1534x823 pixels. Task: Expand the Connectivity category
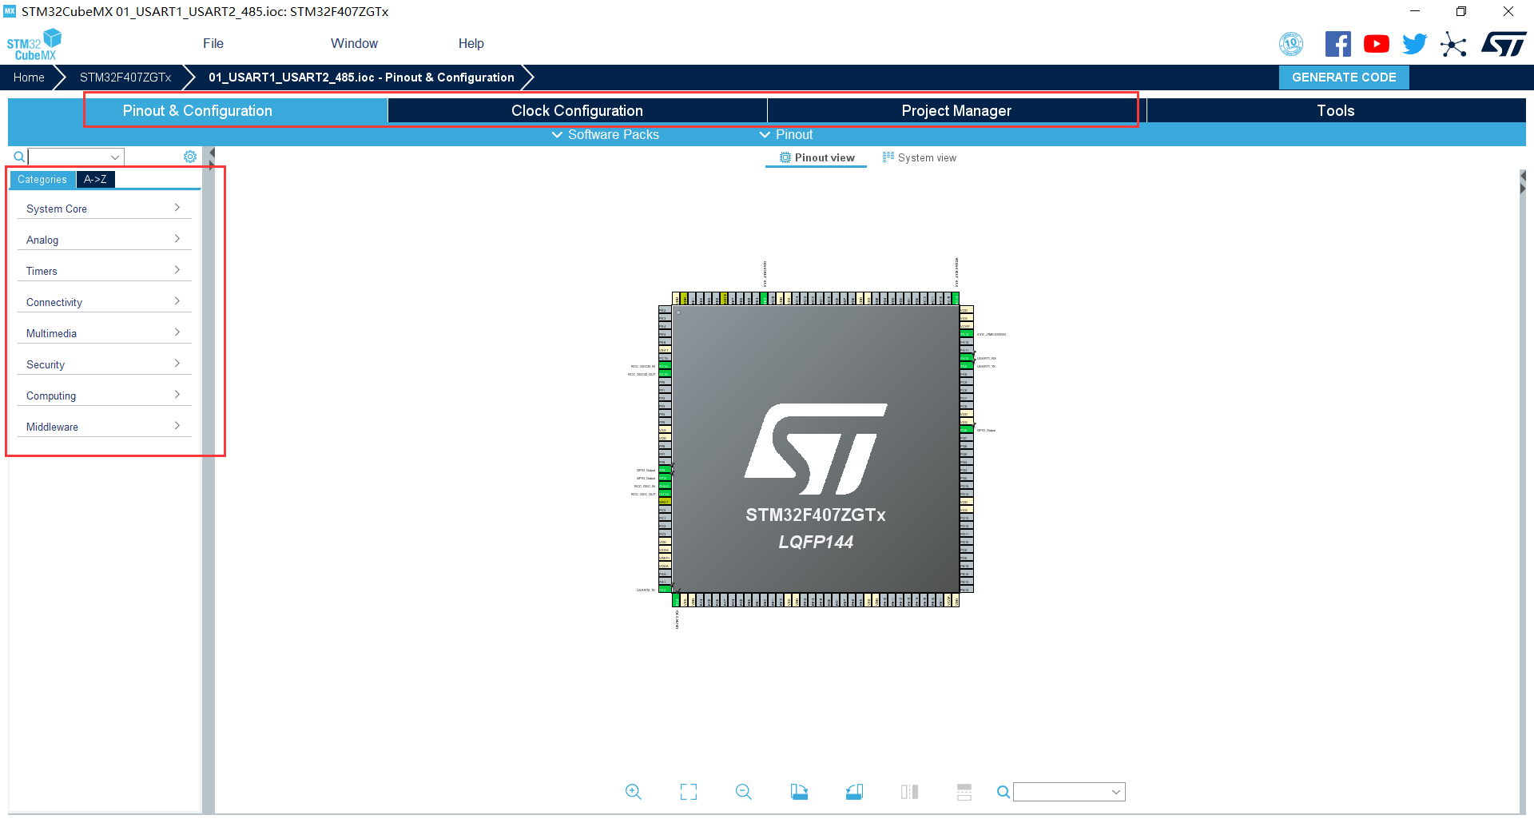pos(104,302)
